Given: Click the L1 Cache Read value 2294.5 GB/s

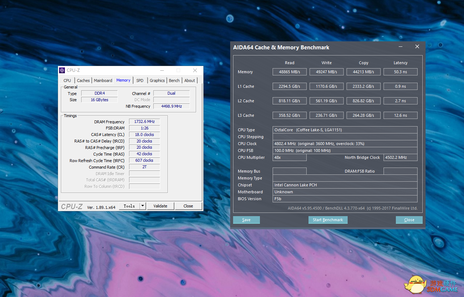Looking at the screenshot, I should pos(290,86).
